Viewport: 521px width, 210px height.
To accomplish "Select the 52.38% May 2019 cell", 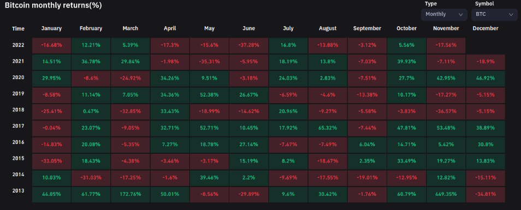I will click(x=209, y=95).
